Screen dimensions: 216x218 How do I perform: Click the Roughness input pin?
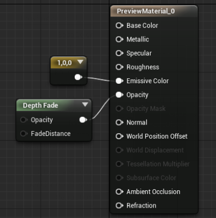(x=119, y=67)
